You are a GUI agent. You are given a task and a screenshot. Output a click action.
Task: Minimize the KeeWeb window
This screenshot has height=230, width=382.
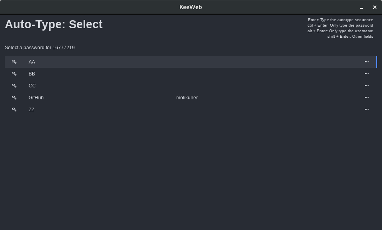click(361, 7)
